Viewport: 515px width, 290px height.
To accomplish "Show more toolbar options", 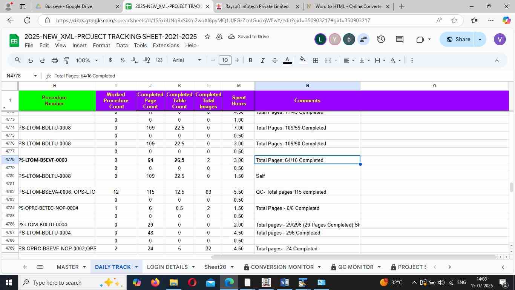I will click(x=412, y=60).
